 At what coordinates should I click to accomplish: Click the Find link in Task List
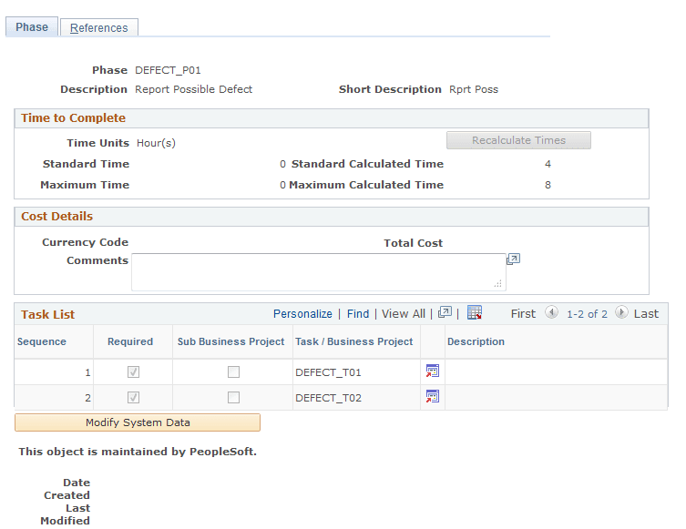click(358, 314)
